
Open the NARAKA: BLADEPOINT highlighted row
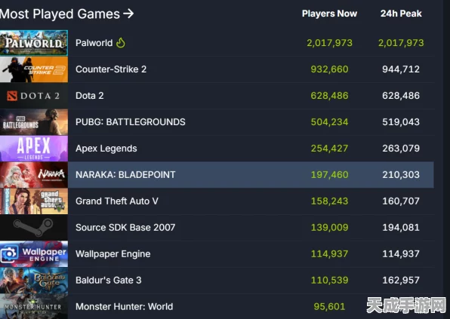coord(217,175)
